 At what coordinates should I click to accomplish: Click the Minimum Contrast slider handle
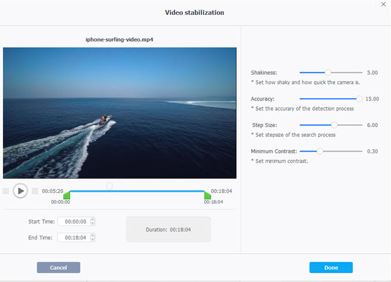320,151
